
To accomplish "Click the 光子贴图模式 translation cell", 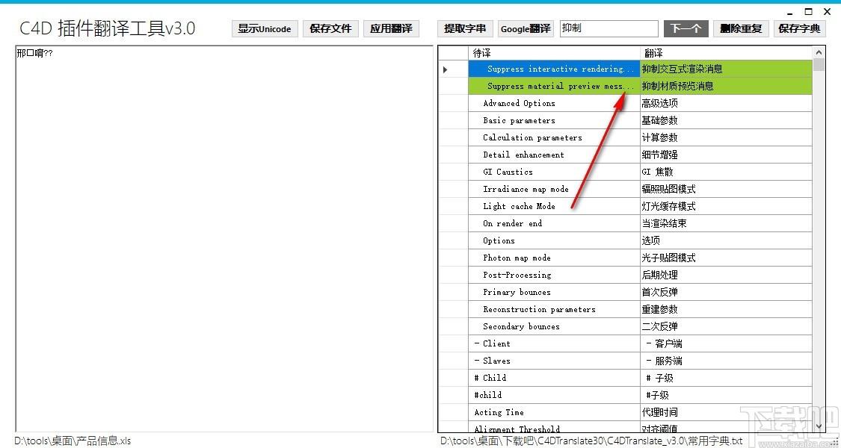I will tap(726, 258).
